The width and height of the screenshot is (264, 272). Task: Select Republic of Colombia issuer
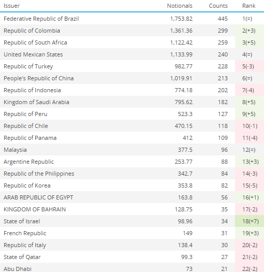click(32, 31)
